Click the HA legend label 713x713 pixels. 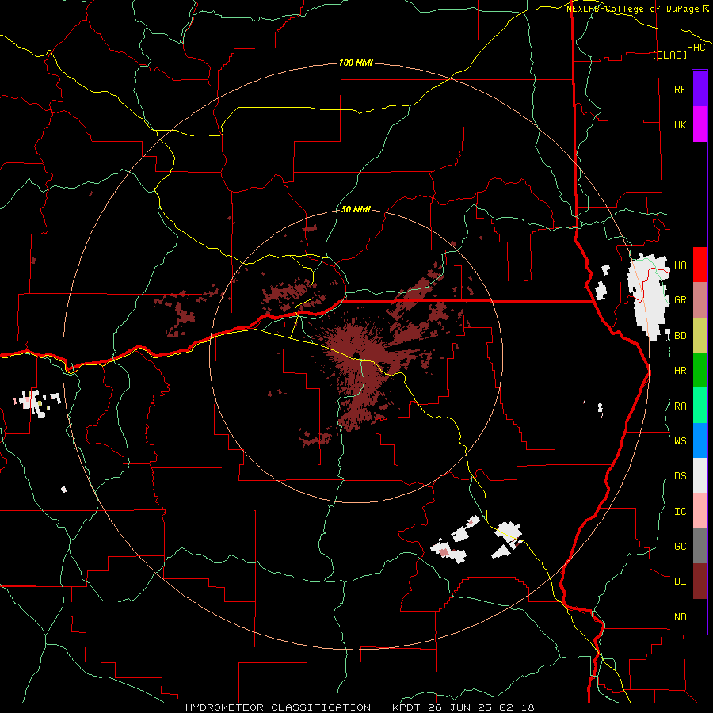(681, 265)
